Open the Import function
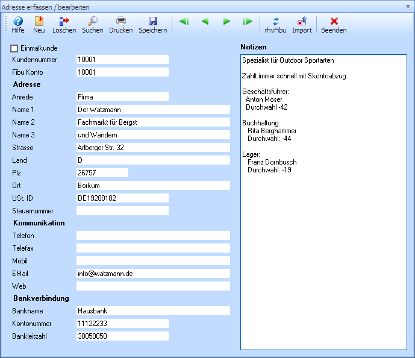Screen dimensions: 415x358 click(302, 24)
